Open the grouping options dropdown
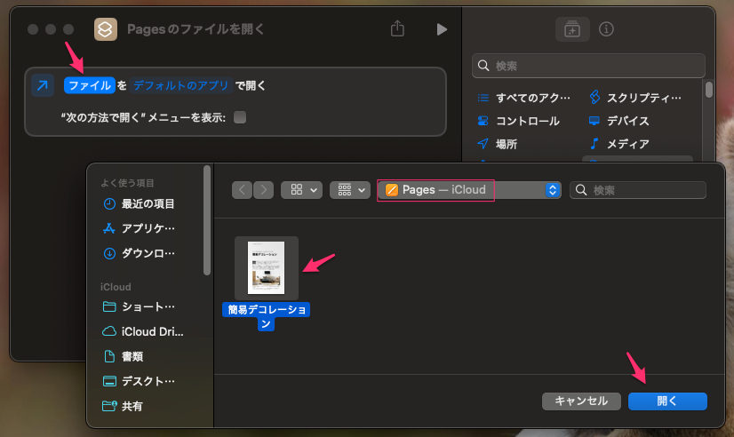Viewport: 734px width, 437px height. [349, 190]
